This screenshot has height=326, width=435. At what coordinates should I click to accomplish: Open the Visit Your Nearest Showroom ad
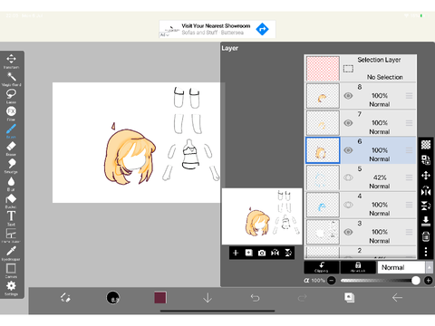pos(217,29)
